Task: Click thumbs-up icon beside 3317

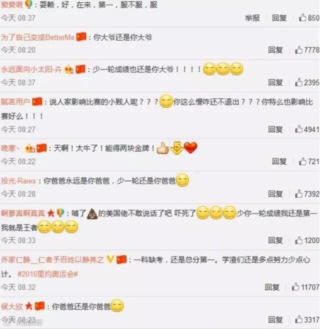Action: pos(298,319)
